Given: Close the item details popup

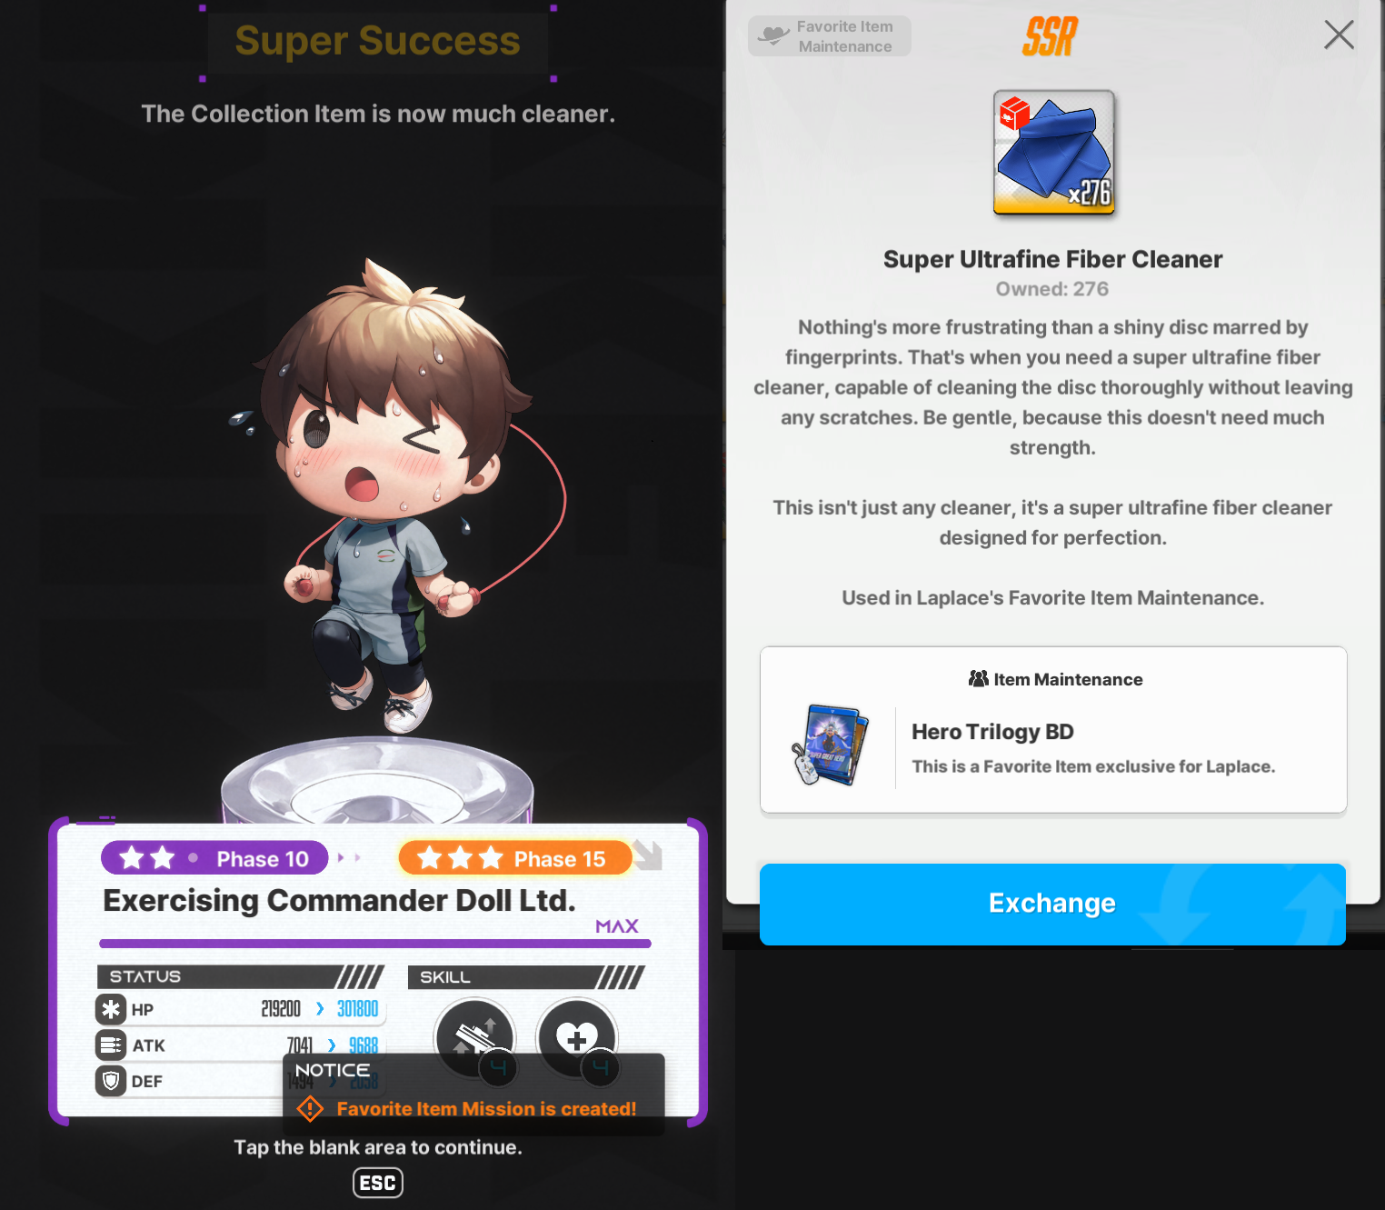Looking at the screenshot, I should click(1339, 35).
